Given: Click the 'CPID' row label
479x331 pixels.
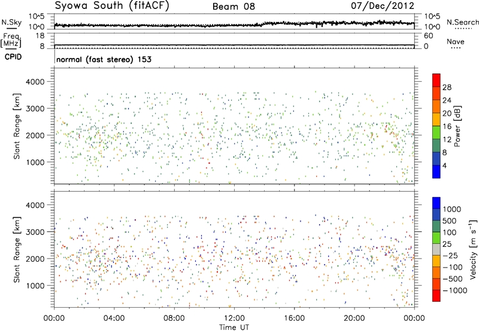Looking at the screenshot, I should pyautogui.click(x=13, y=57).
